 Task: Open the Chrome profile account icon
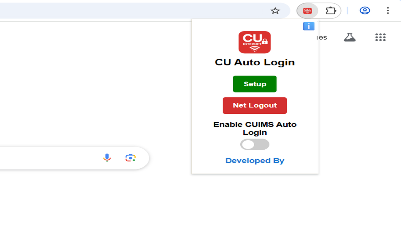tap(365, 10)
